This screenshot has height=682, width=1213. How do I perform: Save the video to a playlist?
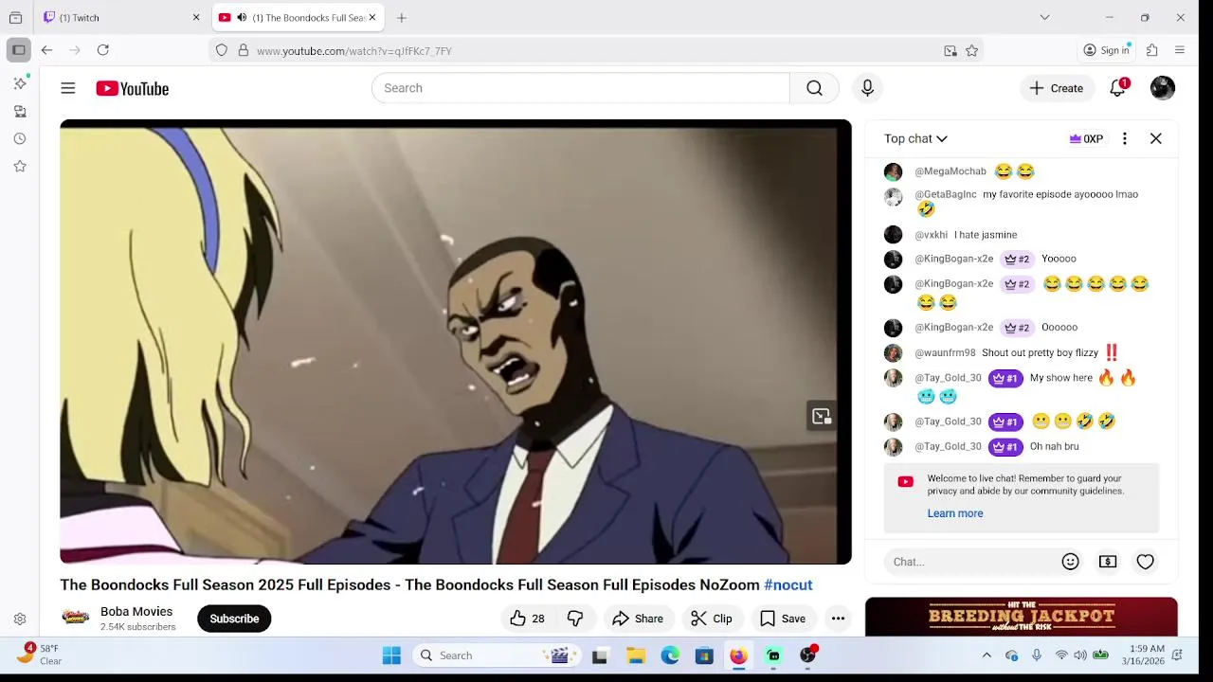pyautogui.click(x=783, y=619)
